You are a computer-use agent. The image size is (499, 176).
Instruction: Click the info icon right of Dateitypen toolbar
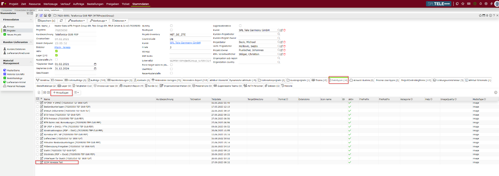pyautogui.click(x=496, y=92)
